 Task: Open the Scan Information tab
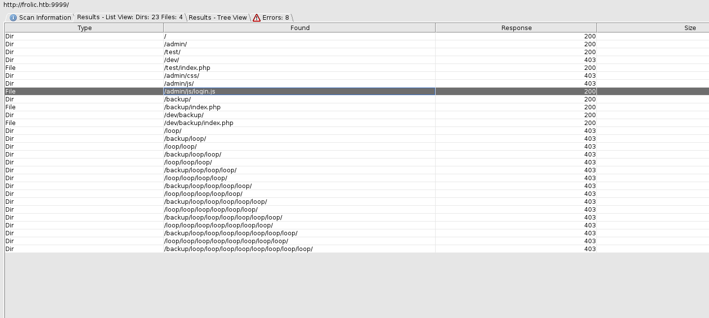click(x=45, y=18)
